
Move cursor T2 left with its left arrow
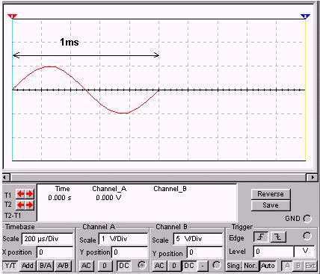tap(21, 205)
